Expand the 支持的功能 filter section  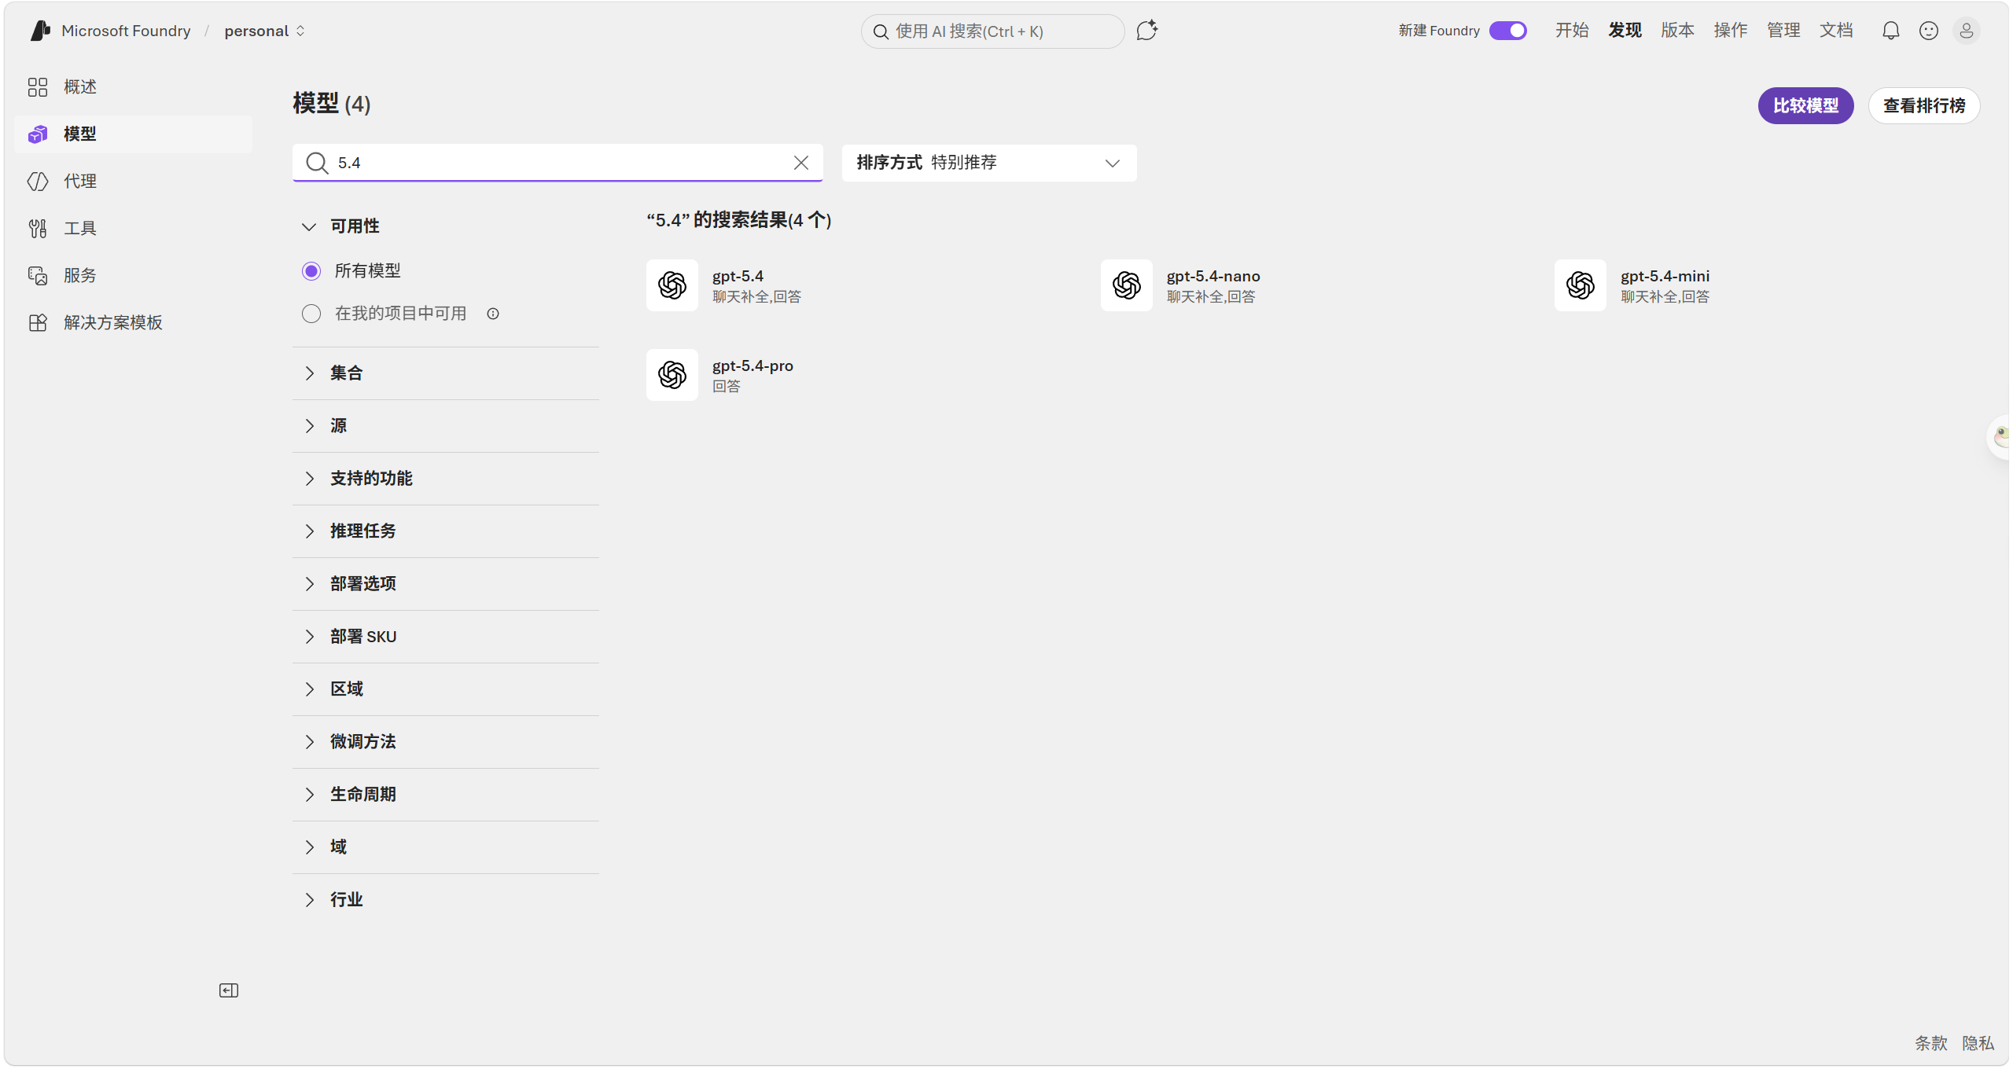click(446, 479)
